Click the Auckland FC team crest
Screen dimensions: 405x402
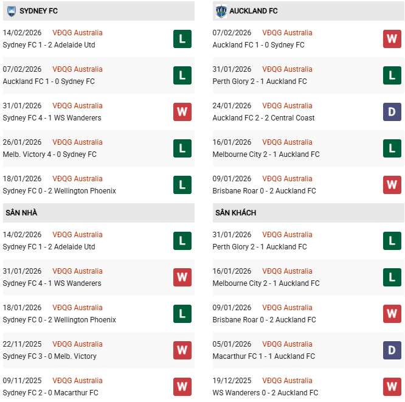[221, 11]
